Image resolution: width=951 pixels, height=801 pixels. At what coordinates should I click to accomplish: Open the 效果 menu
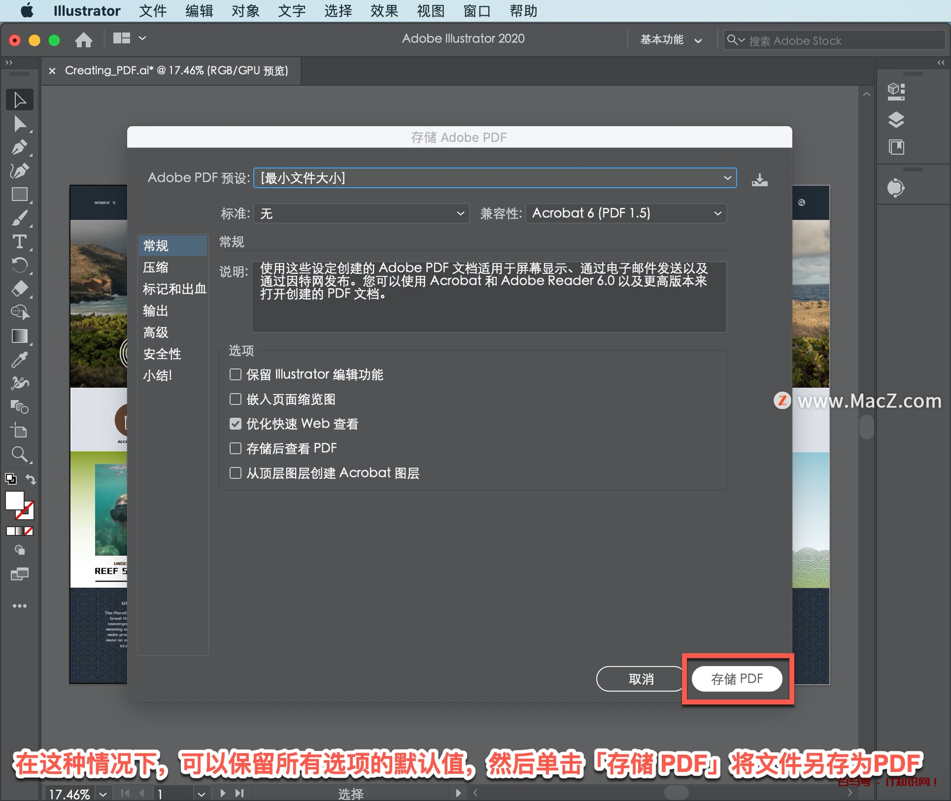pyautogui.click(x=384, y=11)
